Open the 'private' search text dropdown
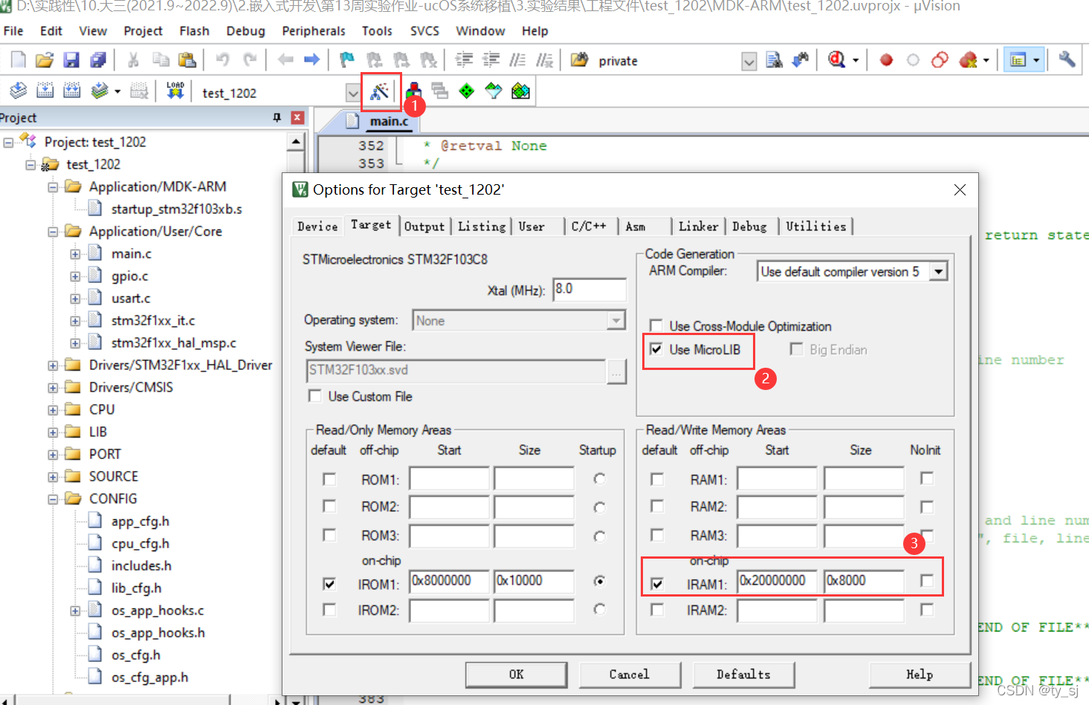This screenshot has width=1089, height=705. point(749,62)
